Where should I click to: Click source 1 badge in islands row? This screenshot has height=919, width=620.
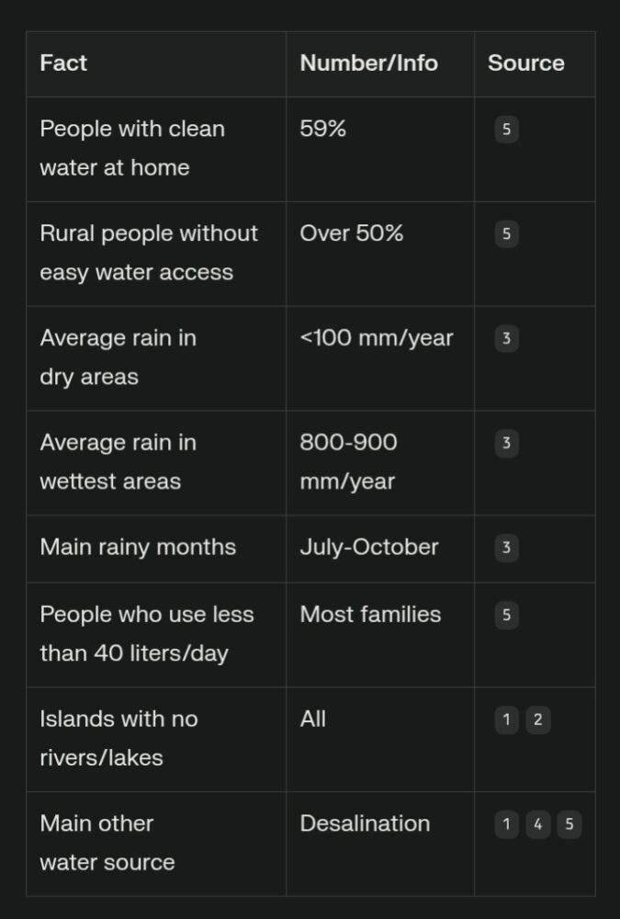click(505, 720)
